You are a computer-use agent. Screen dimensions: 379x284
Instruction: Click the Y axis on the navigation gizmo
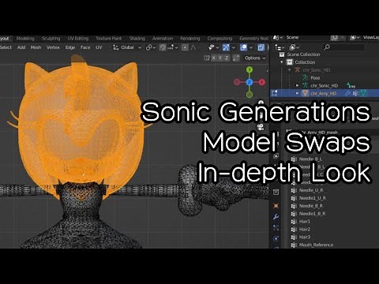pos(250,70)
